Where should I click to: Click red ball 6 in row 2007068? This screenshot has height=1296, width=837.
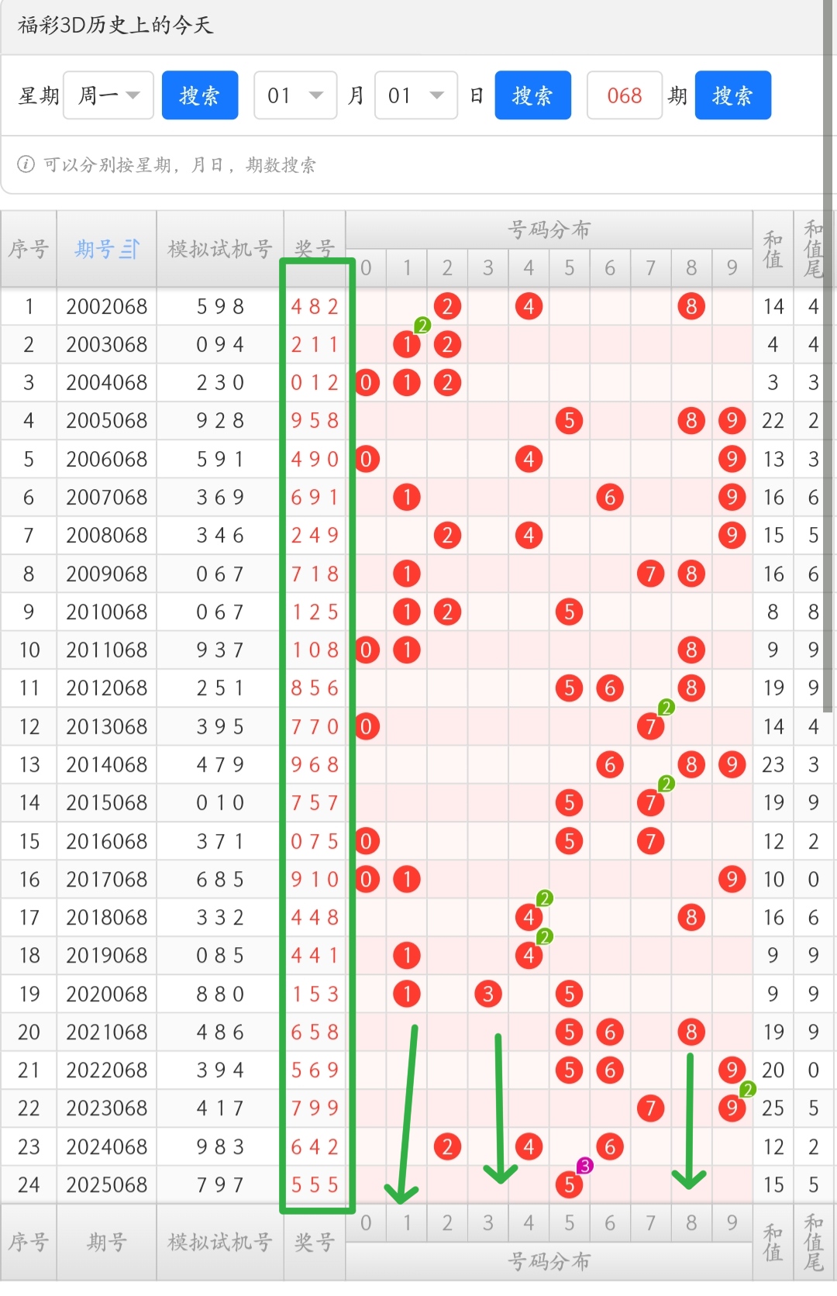click(610, 498)
